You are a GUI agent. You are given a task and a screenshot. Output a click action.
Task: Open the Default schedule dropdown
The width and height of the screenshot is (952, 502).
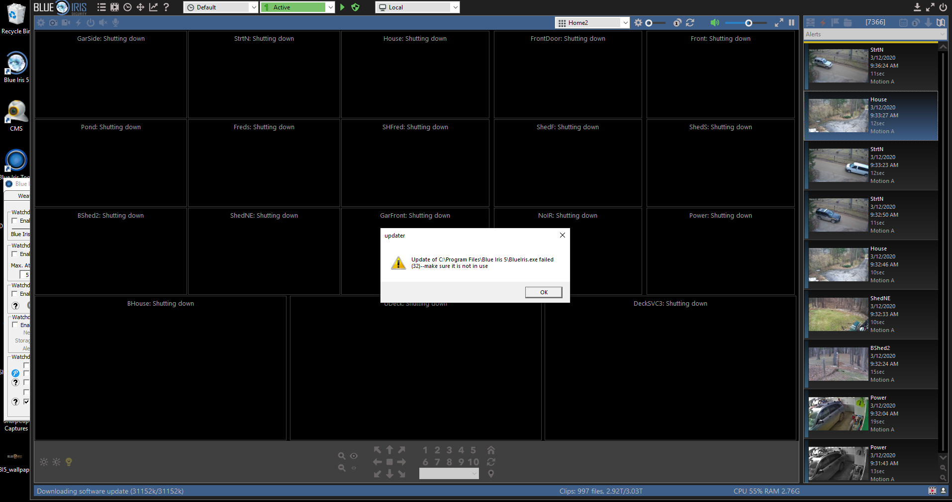coord(221,7)
